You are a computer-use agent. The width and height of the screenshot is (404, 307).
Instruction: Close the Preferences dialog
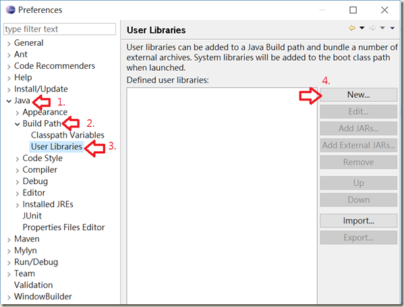coord(384,10)
